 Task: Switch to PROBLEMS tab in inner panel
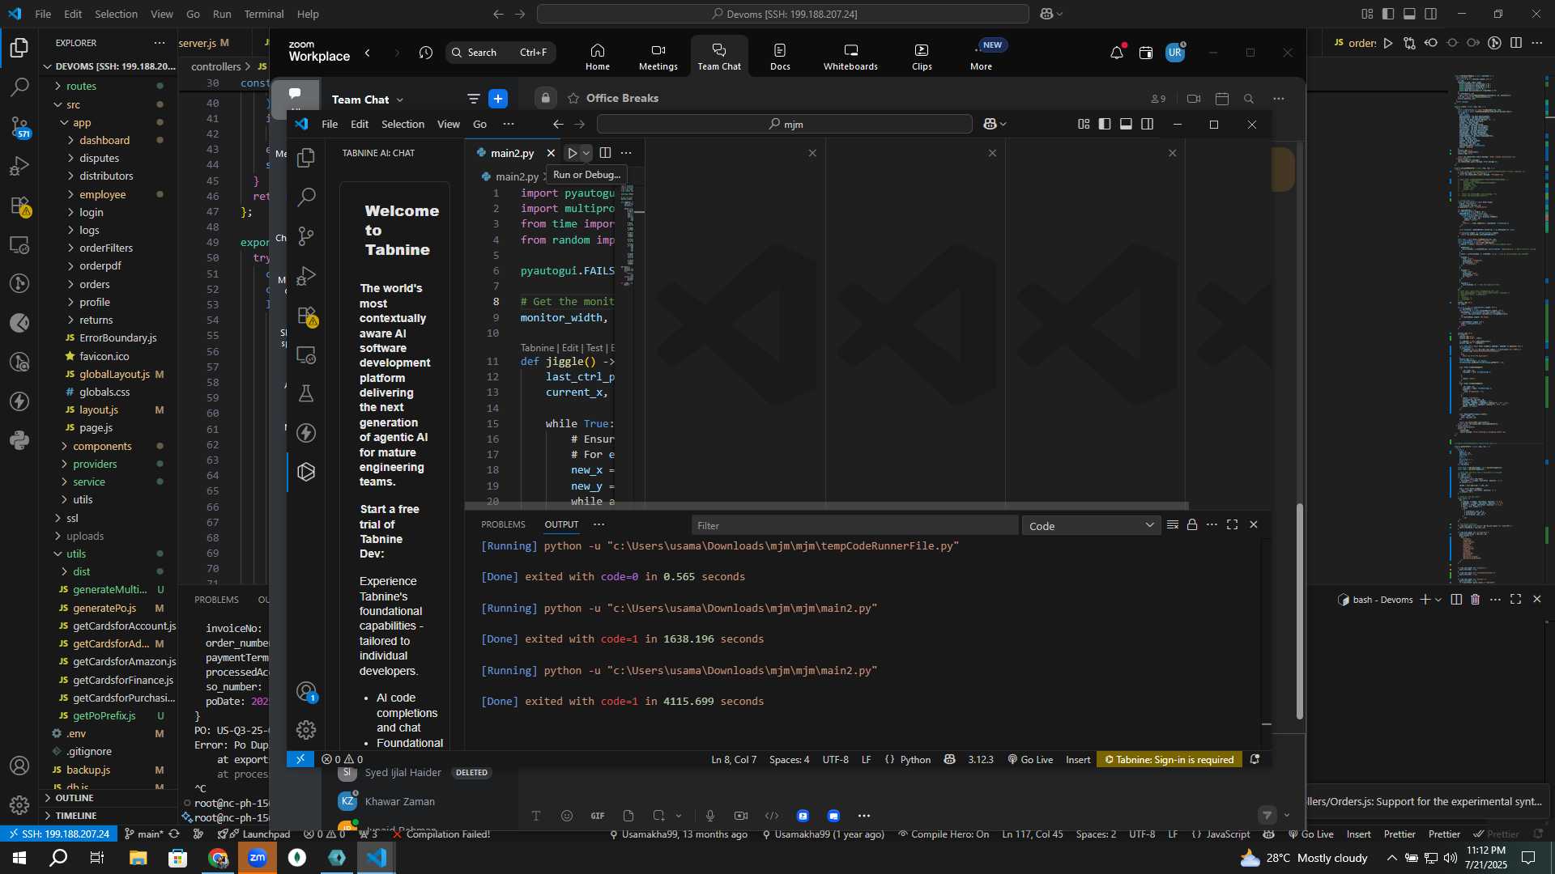(503, 524)
